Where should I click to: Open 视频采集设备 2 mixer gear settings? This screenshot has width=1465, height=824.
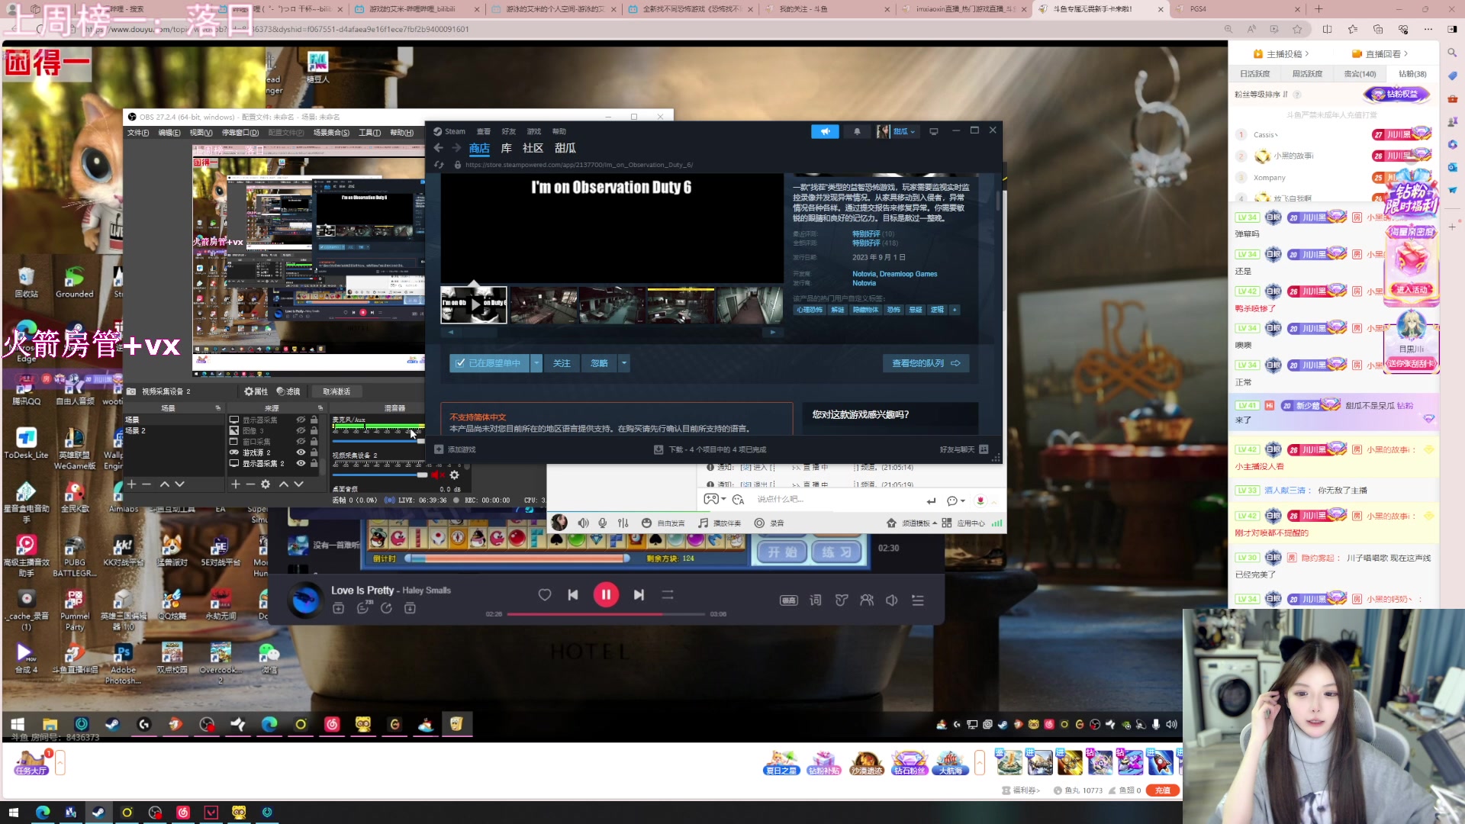coord(454,475)
